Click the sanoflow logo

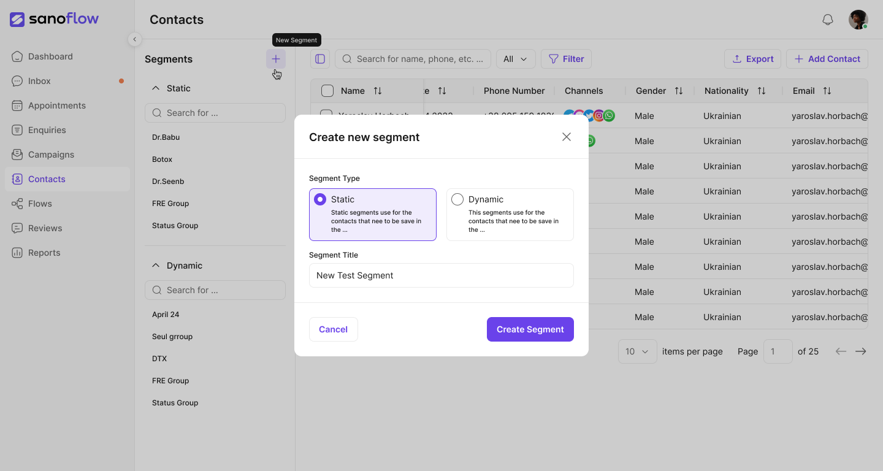[54, 19]
